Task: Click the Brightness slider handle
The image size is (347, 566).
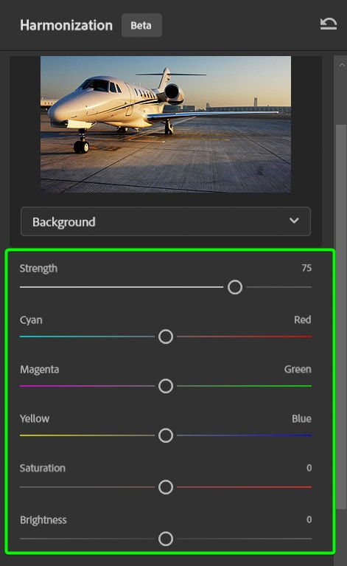Action: [166, 539]
